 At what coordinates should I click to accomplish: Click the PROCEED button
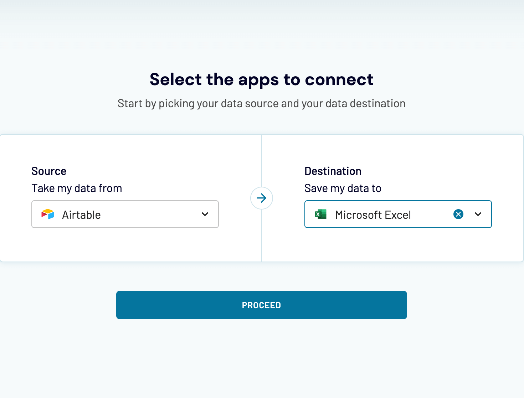coord(261,305)
